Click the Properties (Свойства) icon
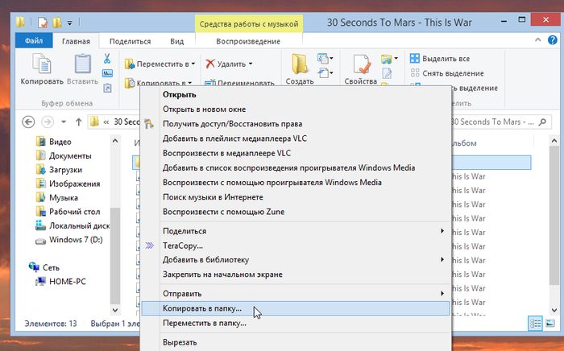 pos(361,64)
